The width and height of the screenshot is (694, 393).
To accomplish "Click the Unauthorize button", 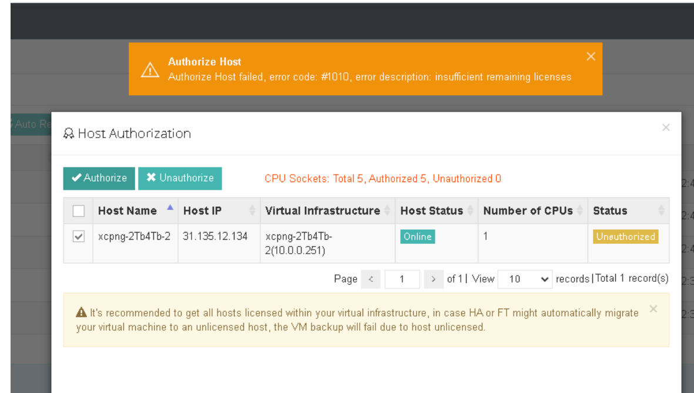I will click(180, 178).
